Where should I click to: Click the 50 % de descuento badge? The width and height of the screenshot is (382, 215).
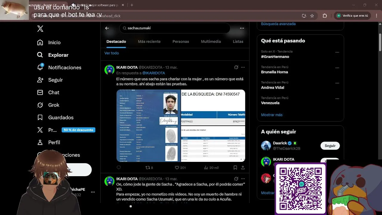78,130
